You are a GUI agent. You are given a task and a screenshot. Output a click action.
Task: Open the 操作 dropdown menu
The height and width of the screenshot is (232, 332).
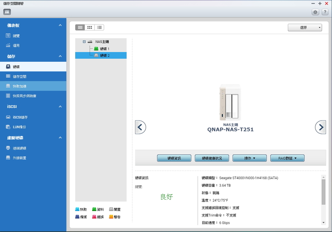tap(249, 158)
